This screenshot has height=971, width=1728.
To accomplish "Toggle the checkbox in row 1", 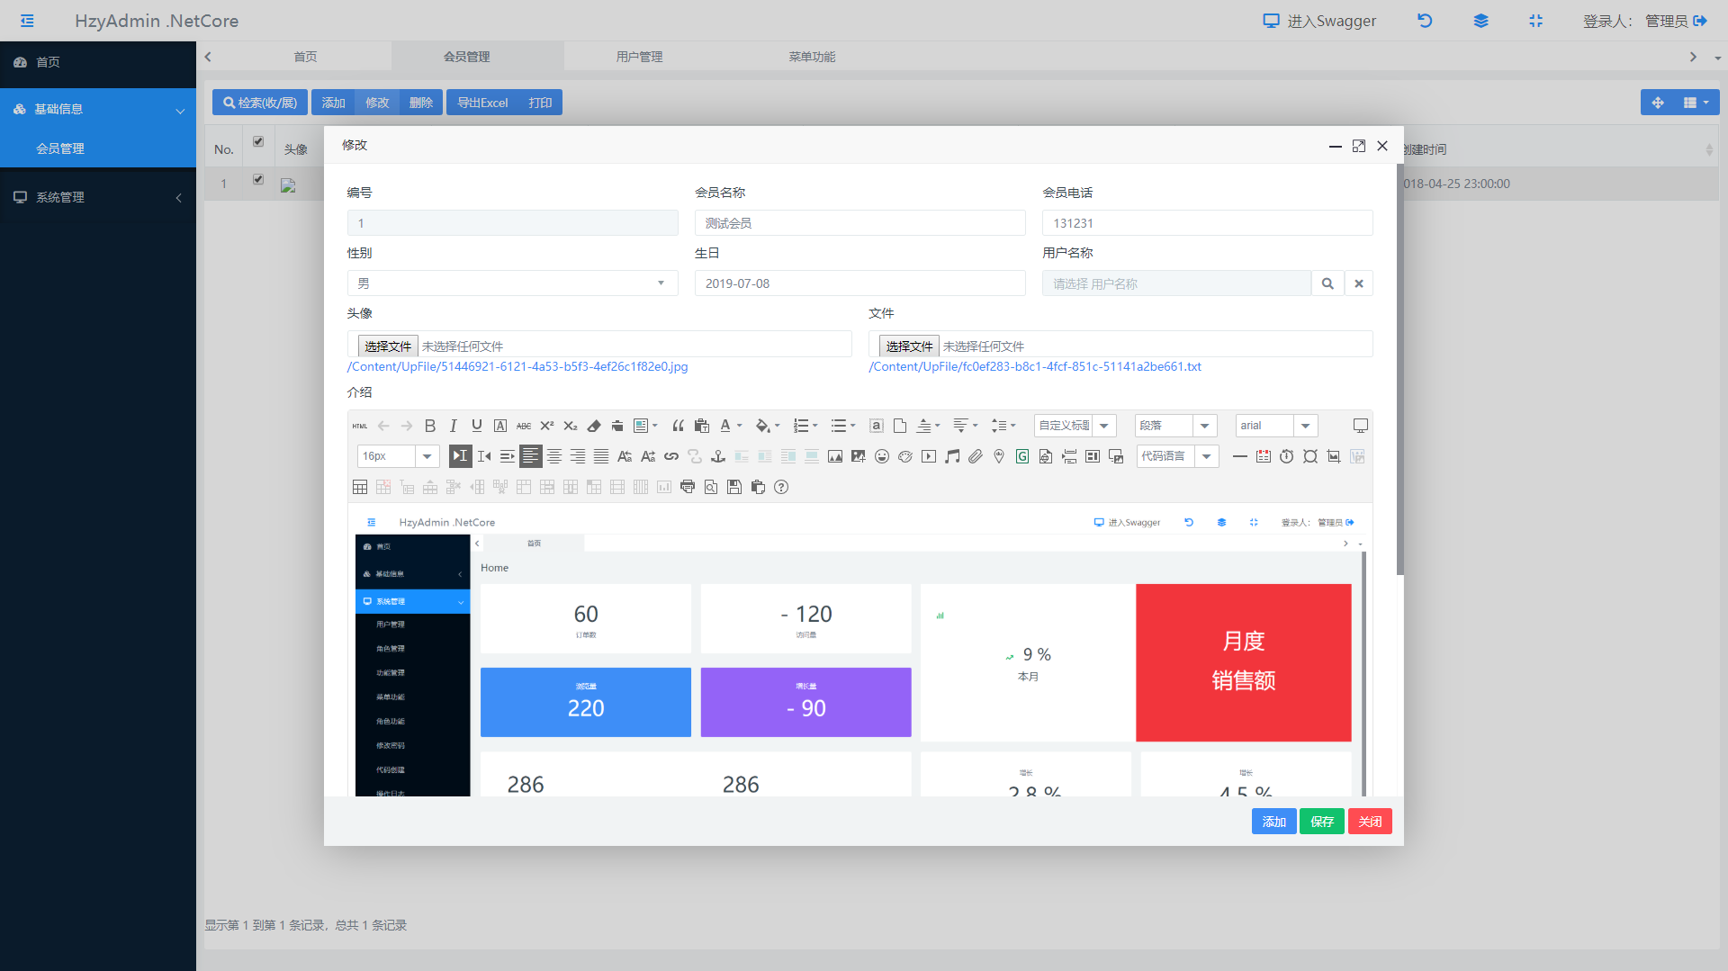I will (258, 179).
